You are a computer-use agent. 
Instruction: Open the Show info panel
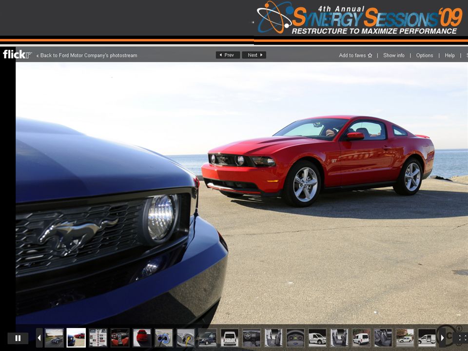[x=394, y=55]
